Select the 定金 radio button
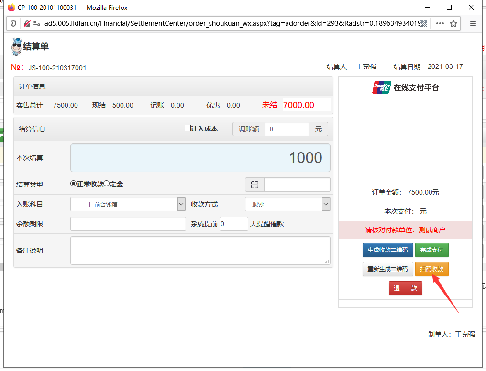 (x=106, y=184)
